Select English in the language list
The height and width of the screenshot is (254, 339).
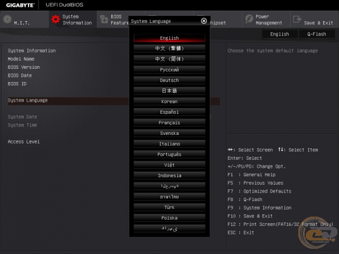[x=169, y=38]
